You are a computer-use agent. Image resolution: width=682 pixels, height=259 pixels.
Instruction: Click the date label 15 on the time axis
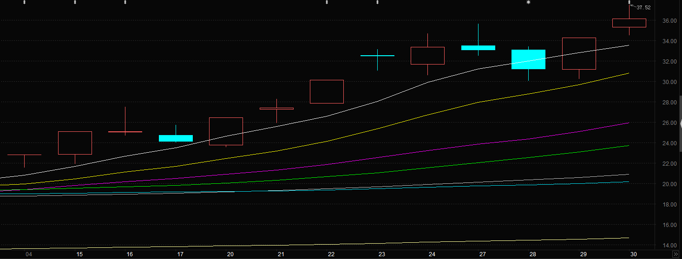pos(79,254)
